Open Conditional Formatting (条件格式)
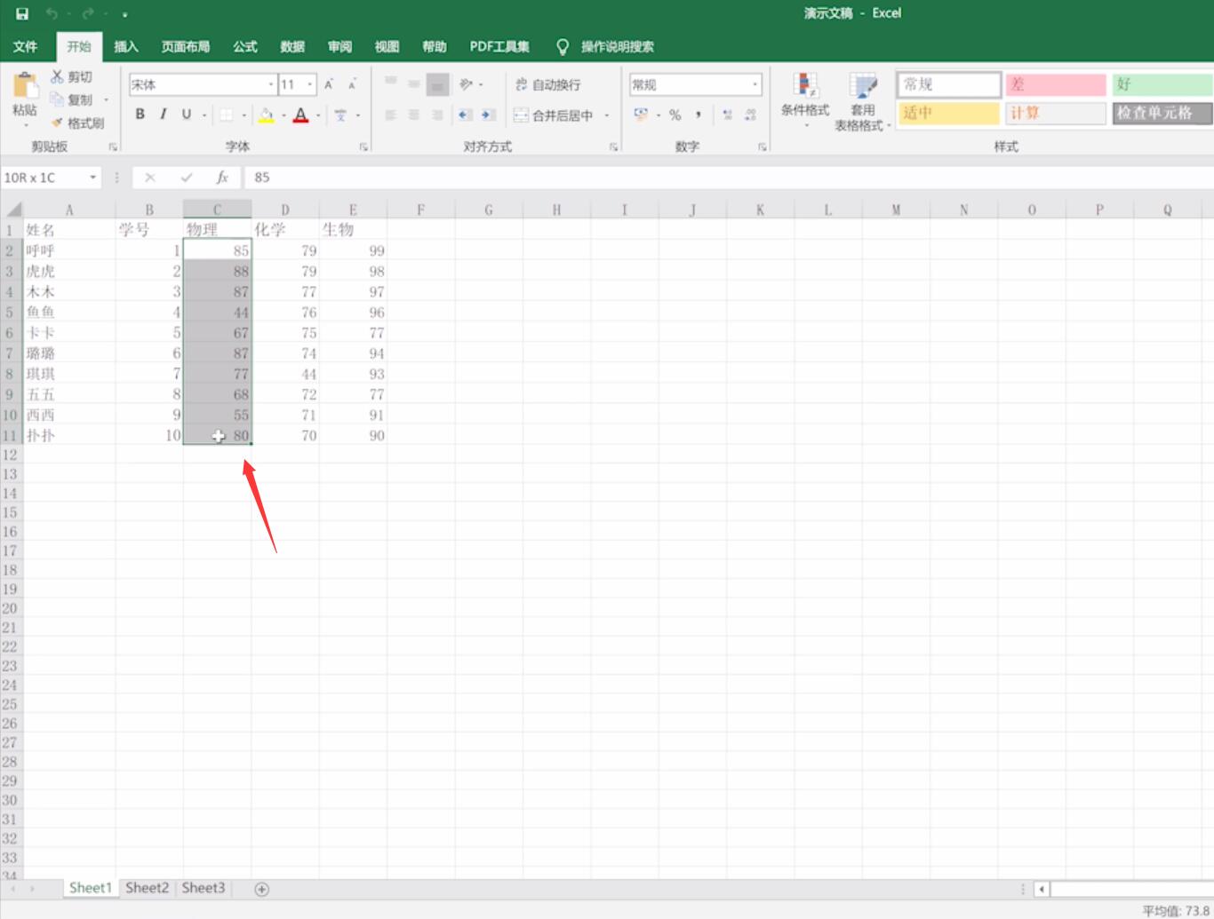 pos(805,99)
